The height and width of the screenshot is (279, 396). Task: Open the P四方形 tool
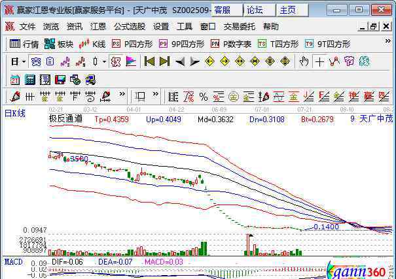tap(132, 44)
